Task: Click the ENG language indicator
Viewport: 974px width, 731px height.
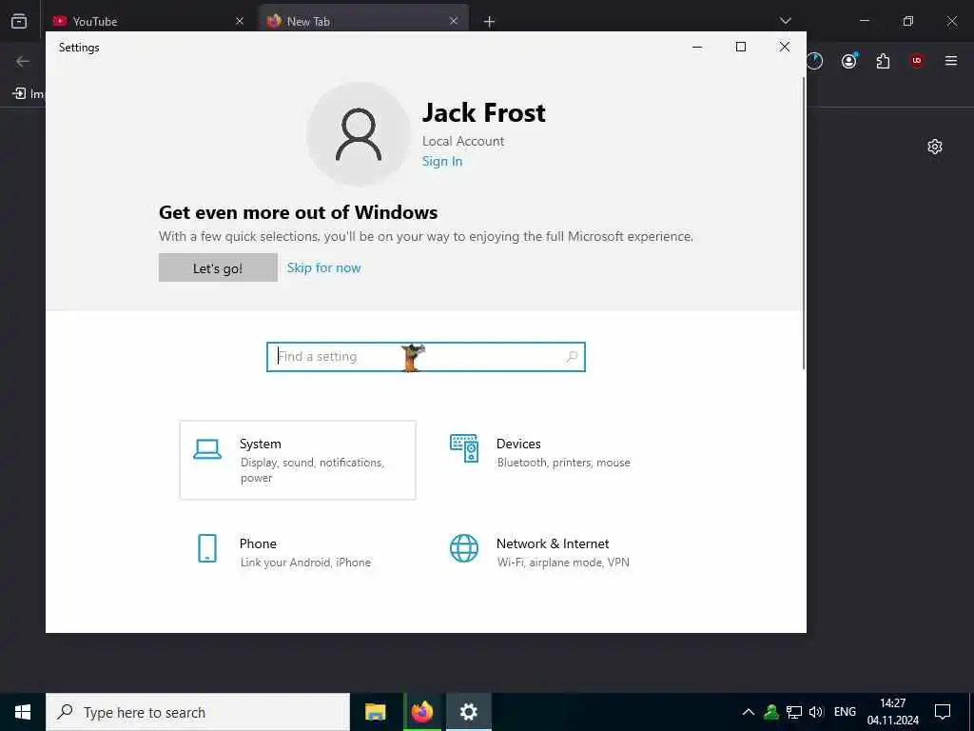Action: [x=845, y=712]
